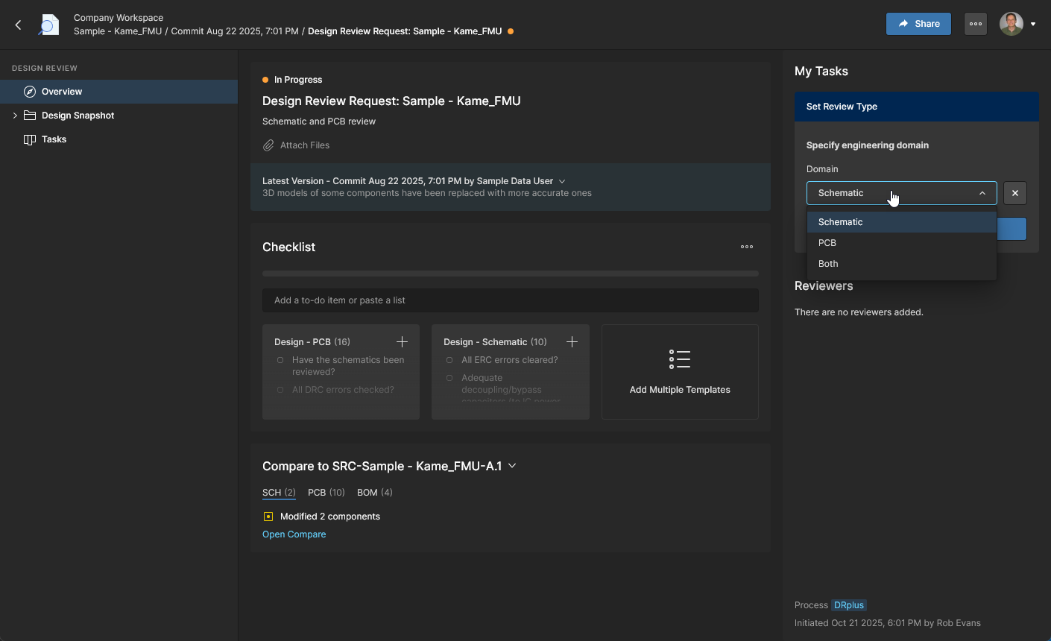
Task: Add the Design - PCB template
Action: point(402,342)
